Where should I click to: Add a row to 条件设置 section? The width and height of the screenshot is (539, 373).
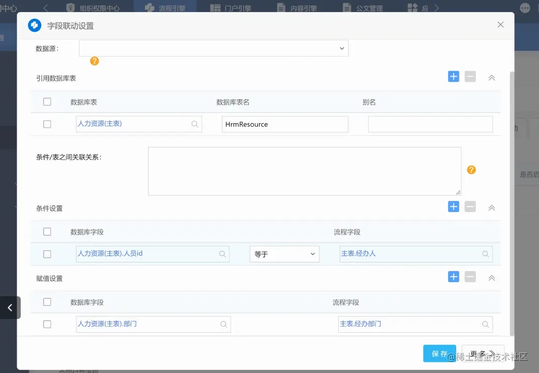pos(453,206)
